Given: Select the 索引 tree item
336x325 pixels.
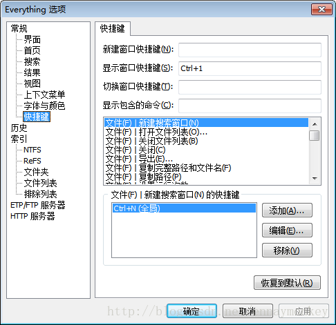Looking at the screenshot, I should [x=19, y=139].
